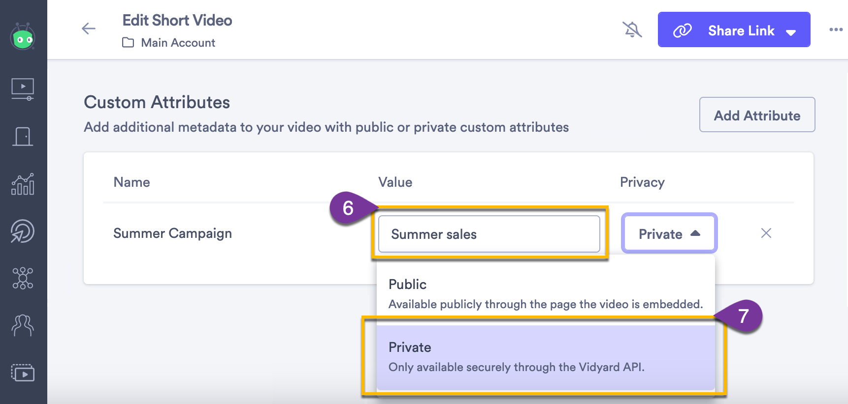Open the target with arrow sidebar icon
The image size is (848, 404).
tap(23, 231)
